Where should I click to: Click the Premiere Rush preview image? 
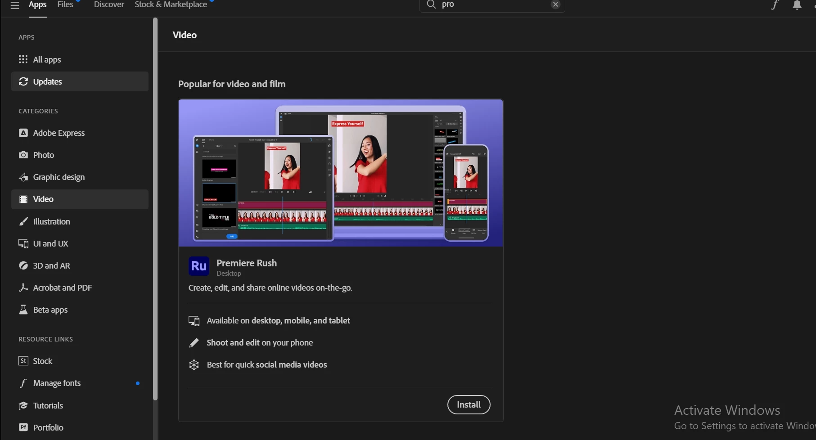point(341,173)
